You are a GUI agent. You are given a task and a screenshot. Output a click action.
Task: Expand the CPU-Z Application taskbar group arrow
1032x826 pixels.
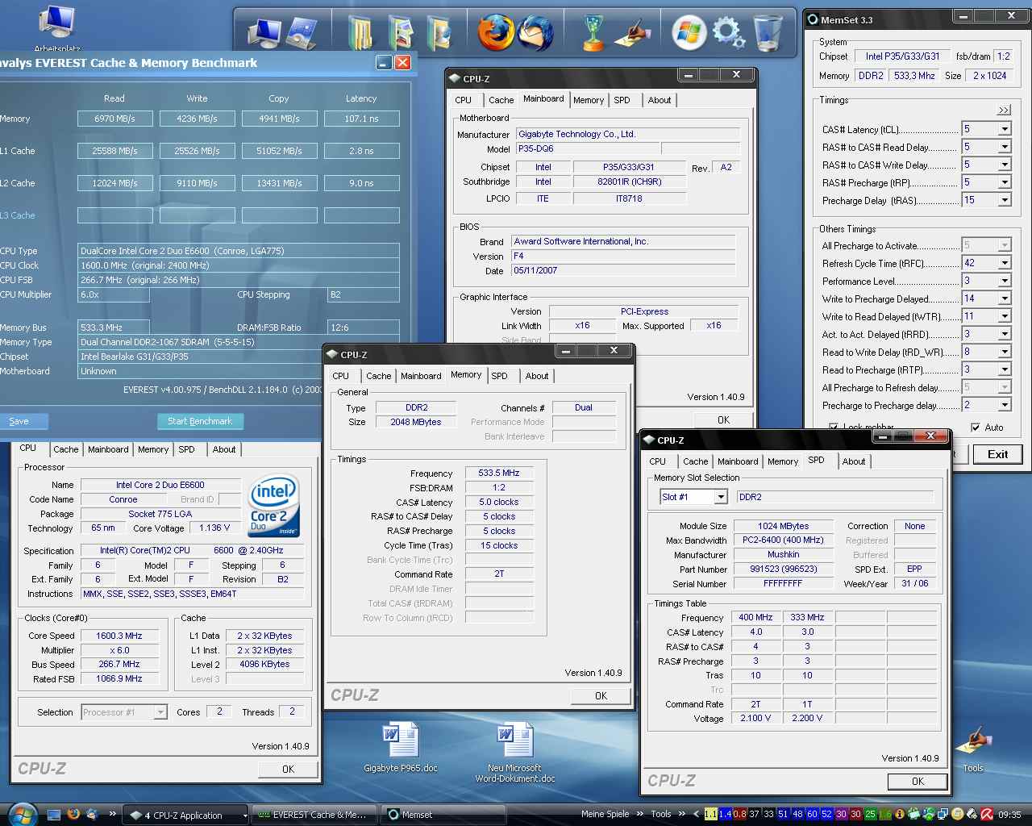[x=245, y=816]
